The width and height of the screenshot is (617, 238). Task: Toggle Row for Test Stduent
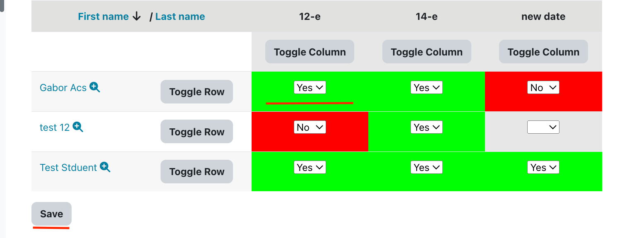pyautogui.click(x=197, y=171)
